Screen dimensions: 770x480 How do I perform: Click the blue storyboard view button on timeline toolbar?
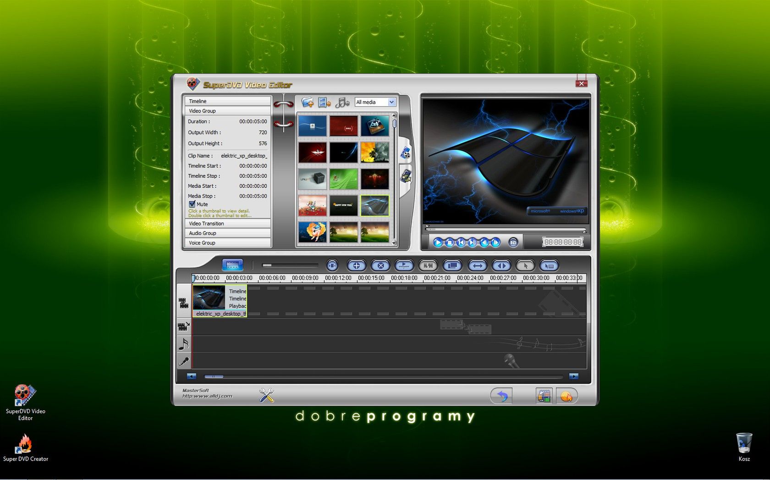click(232, 265)
